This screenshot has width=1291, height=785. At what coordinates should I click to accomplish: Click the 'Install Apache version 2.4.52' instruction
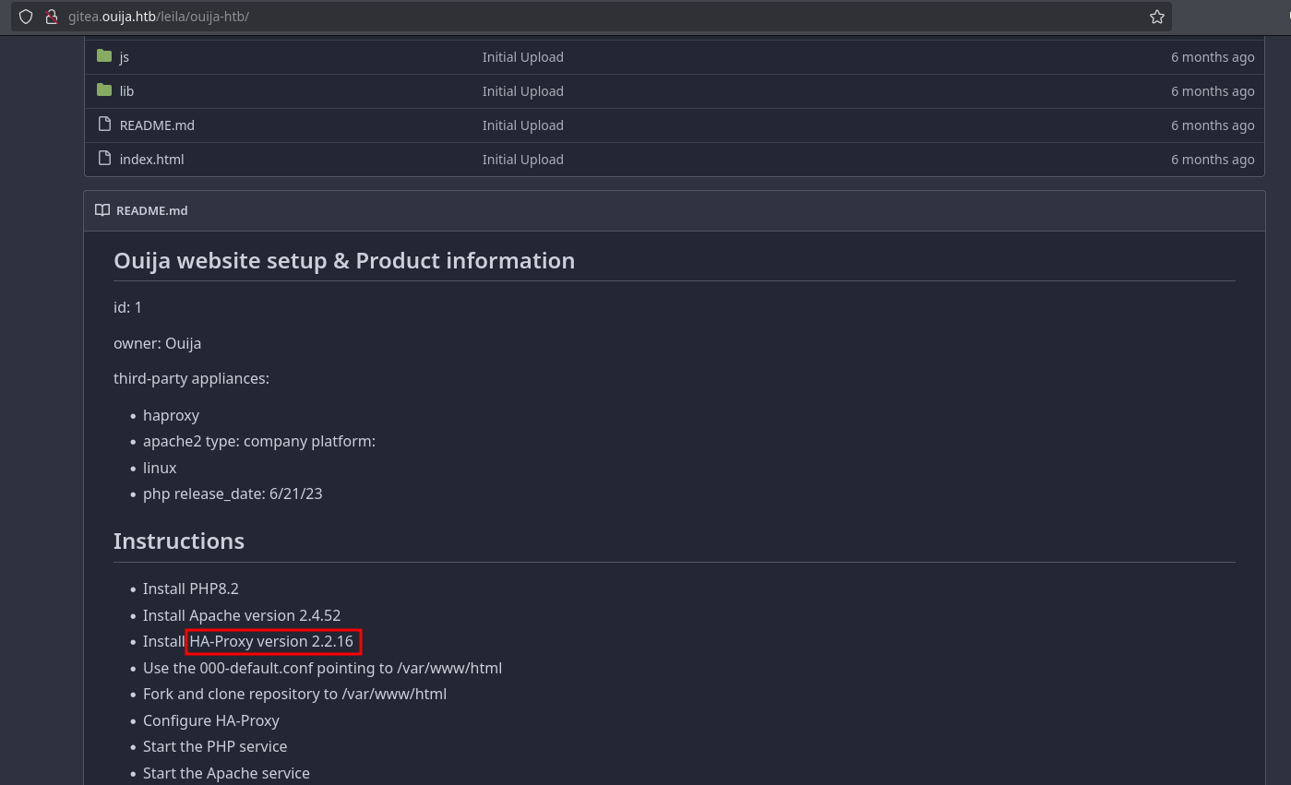pos(242,615)
